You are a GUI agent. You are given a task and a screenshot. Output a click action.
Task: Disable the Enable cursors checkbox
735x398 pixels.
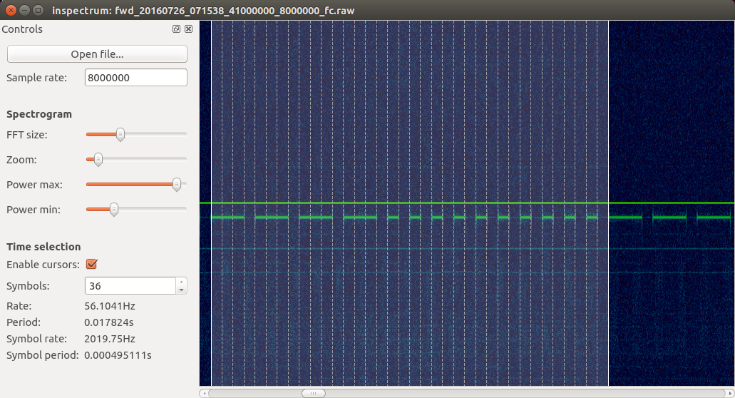[x=92, y=264]
